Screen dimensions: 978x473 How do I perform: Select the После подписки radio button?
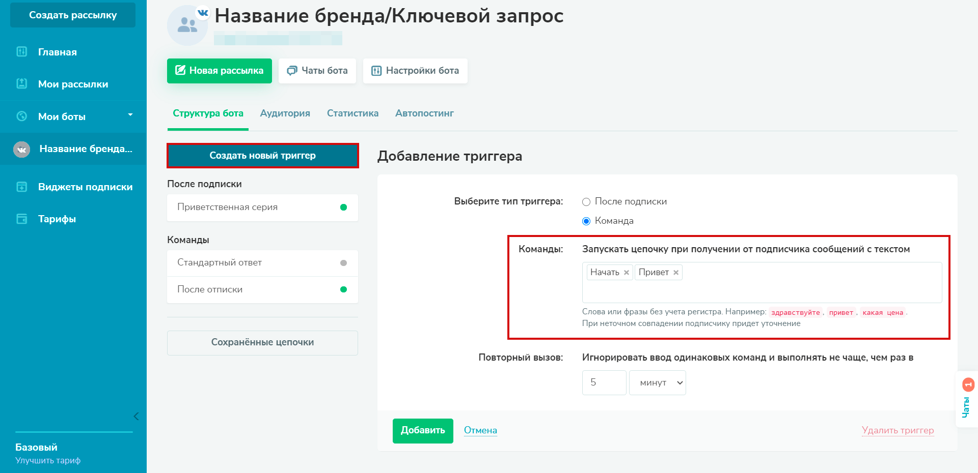click(586, 202)
